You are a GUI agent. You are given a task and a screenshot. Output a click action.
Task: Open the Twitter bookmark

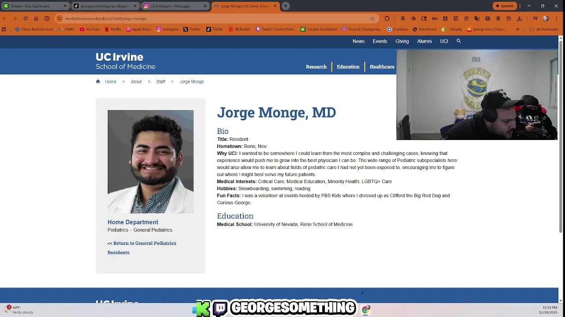[192, 29]
